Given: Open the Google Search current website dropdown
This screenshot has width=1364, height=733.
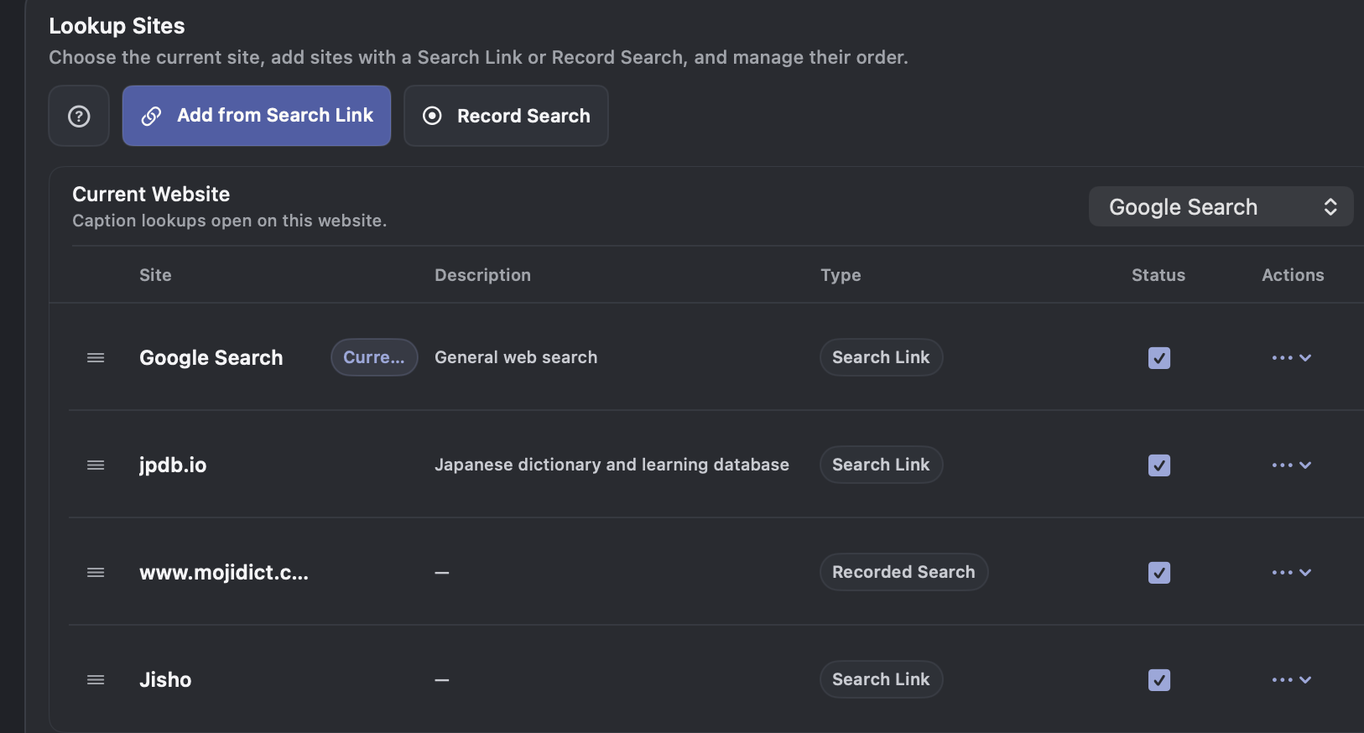Looking at the screenshot, I should (x=1221, y=206).
